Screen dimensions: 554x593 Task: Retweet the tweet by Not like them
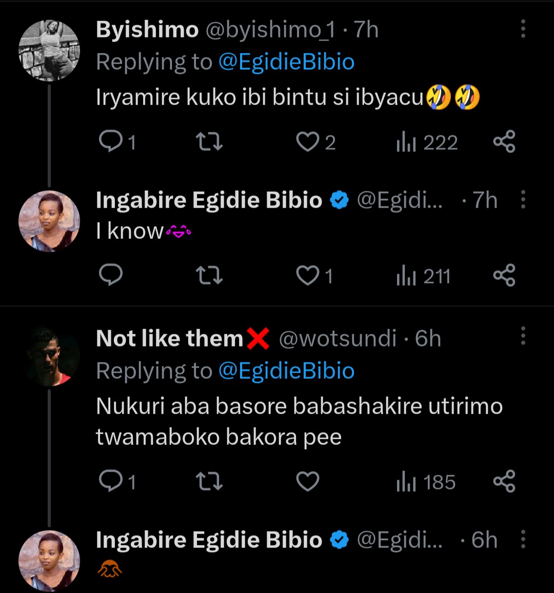[x=209, y=482]
